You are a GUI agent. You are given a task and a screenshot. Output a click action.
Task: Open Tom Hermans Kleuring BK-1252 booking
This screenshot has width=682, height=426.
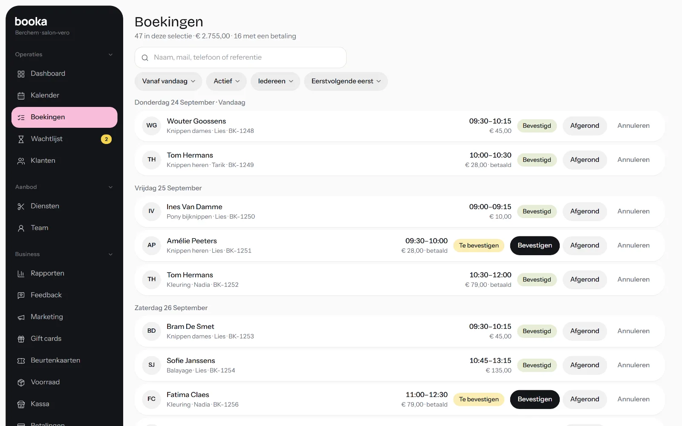coord(399,279)
